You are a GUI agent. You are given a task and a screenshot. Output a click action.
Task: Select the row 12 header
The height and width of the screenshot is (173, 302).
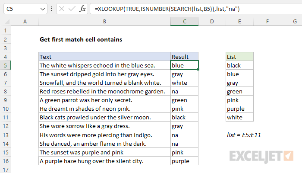pos(5,126)
